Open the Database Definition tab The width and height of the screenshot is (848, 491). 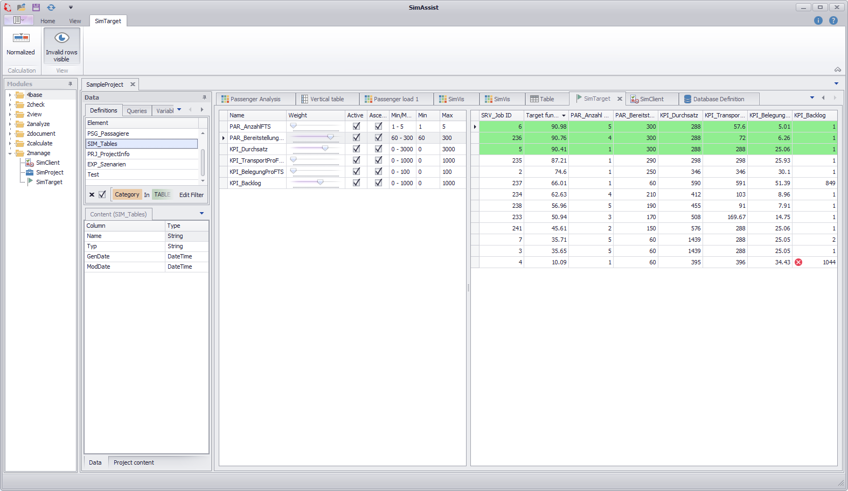(x=718, y=99)
